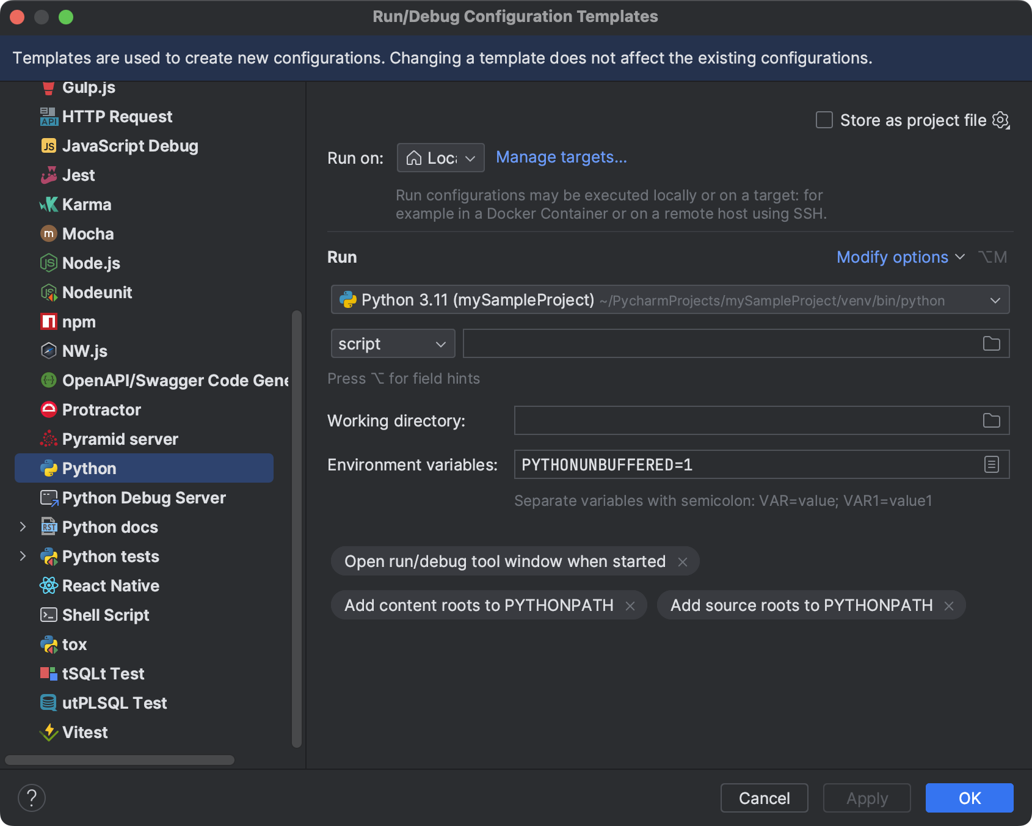Select the Vitest template label
This screenshot has width=1032, height=826.
85,733
